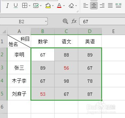Align text left

click(86, 6)
